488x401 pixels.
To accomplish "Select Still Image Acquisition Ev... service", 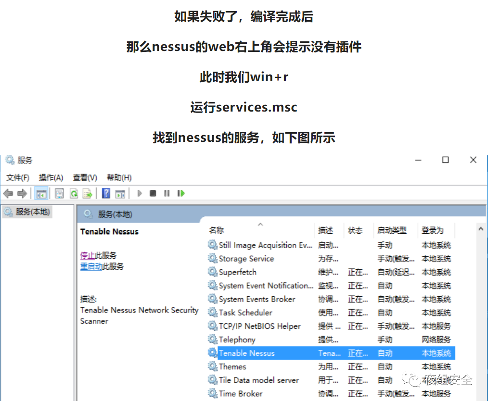I will [331, 245].
